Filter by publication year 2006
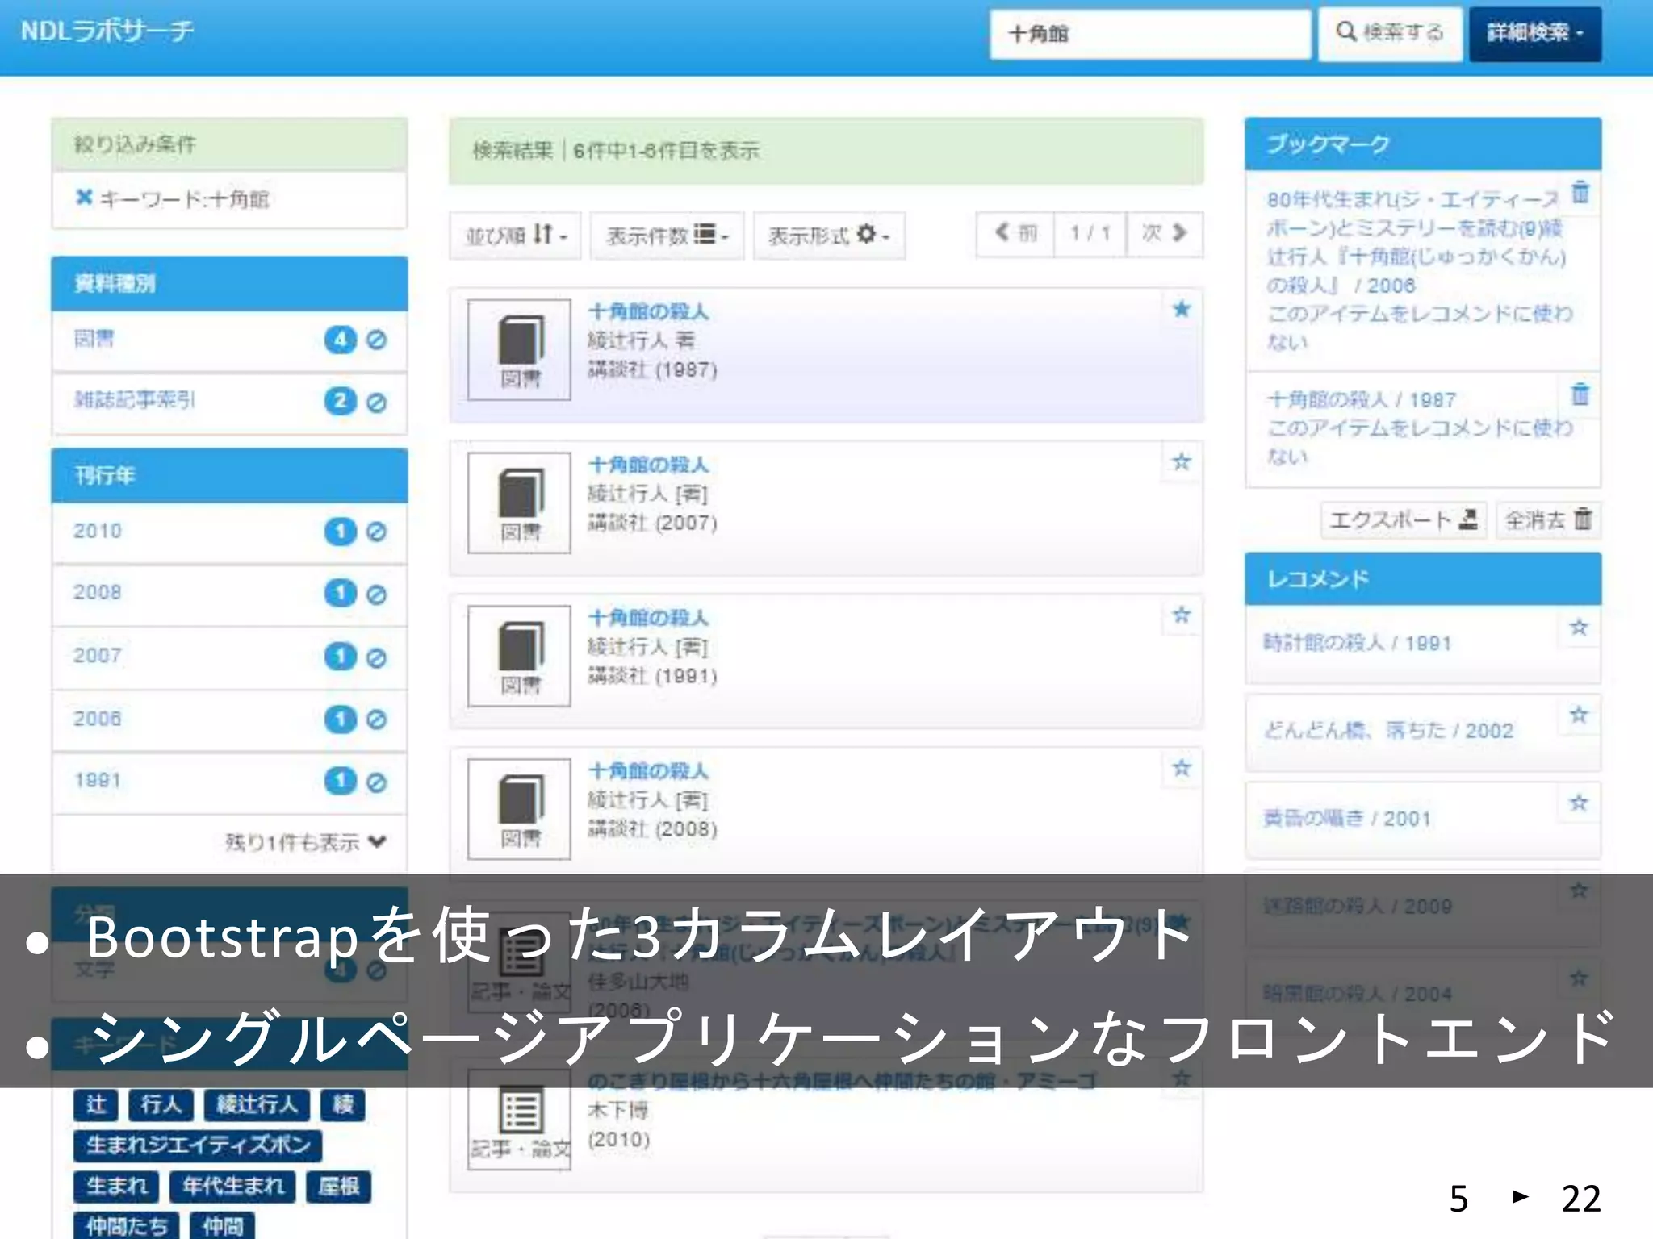The height and width of the screenshot is (1239, 1653). [x=98, y=719]
